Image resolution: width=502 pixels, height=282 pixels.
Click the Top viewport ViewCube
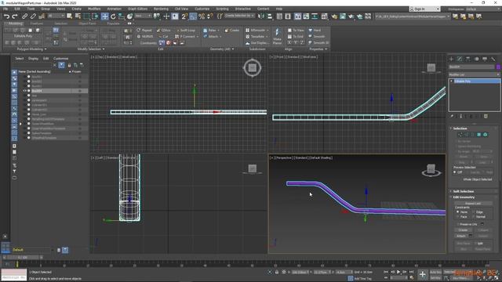[x=253, y=67]
